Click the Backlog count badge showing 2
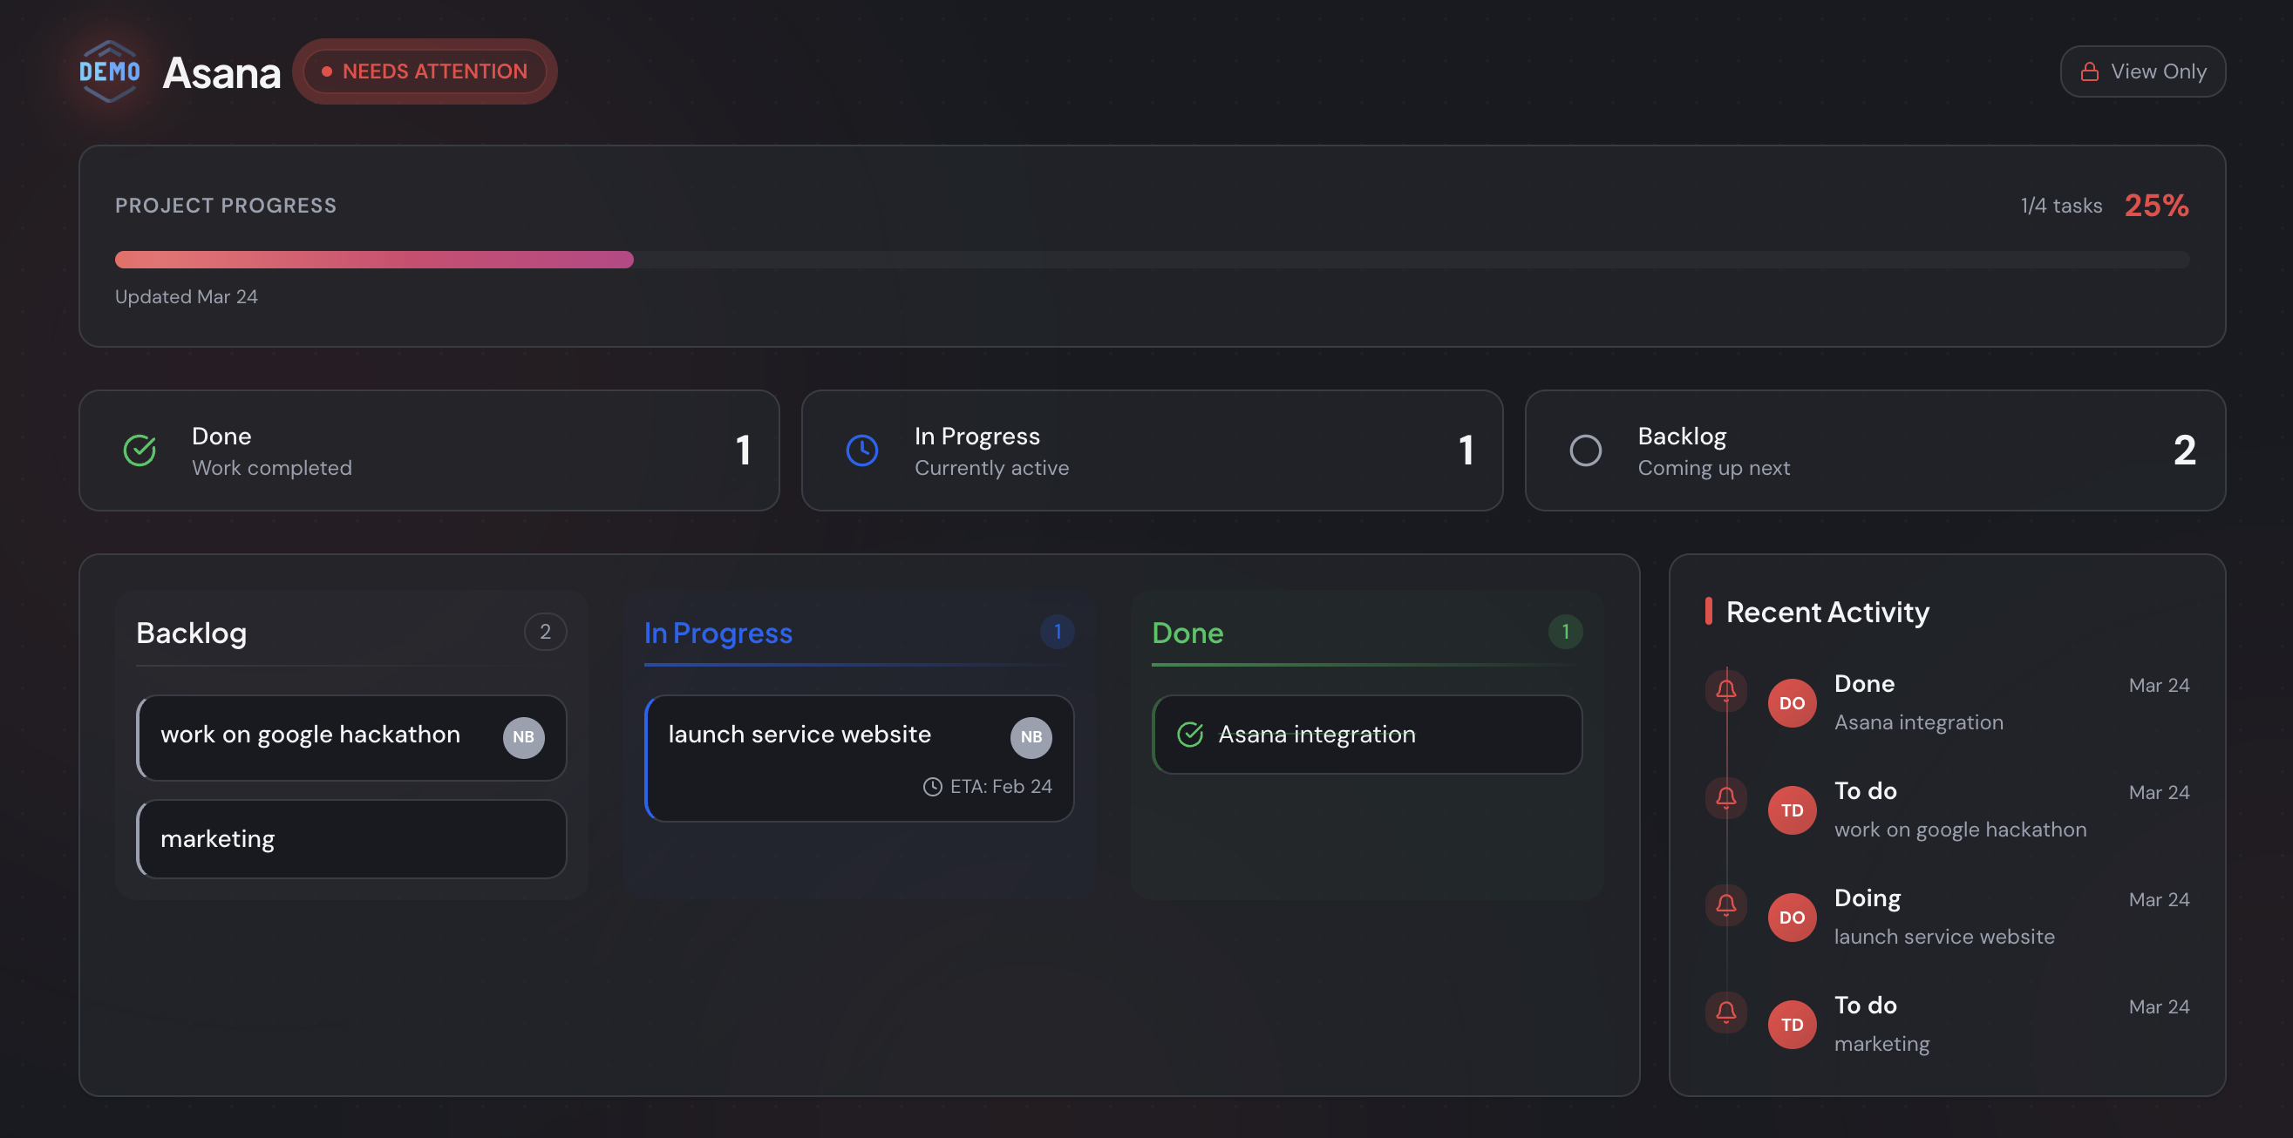Viewport: 2293px width, 1138px height. (546, 632)
